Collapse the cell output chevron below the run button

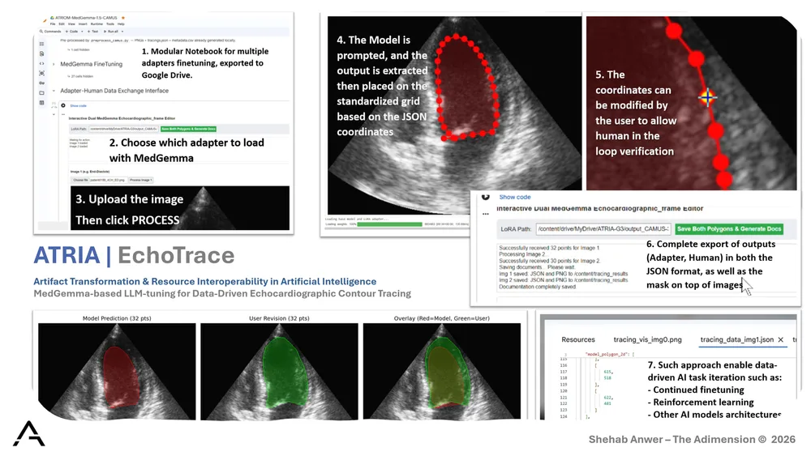pyautogui.click(x=54, y=114)
